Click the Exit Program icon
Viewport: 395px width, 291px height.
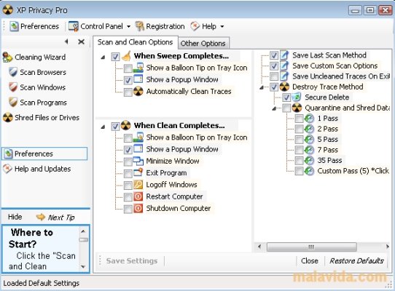[x=138, y=173]
